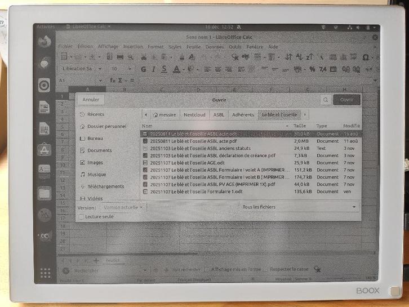Insert special character (Omega icon)
This screenshot has height=307, width=409.
pyautogui.click(x=366, y=57)
